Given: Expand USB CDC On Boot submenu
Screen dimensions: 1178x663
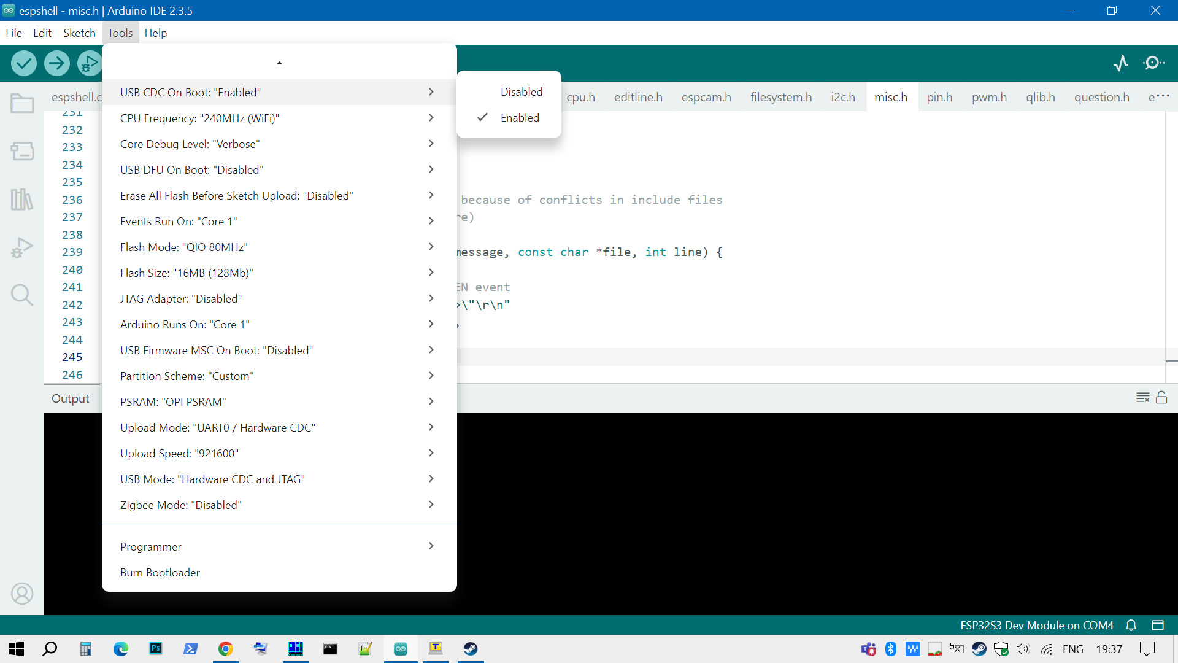Looking at the screenshot, I should pos(279,92).
